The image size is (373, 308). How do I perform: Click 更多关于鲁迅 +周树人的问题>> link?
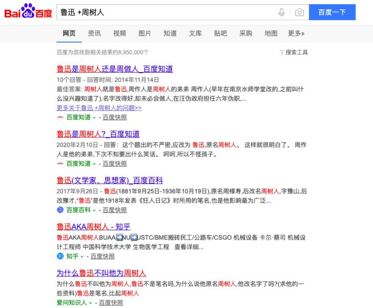tap(99, 108)
